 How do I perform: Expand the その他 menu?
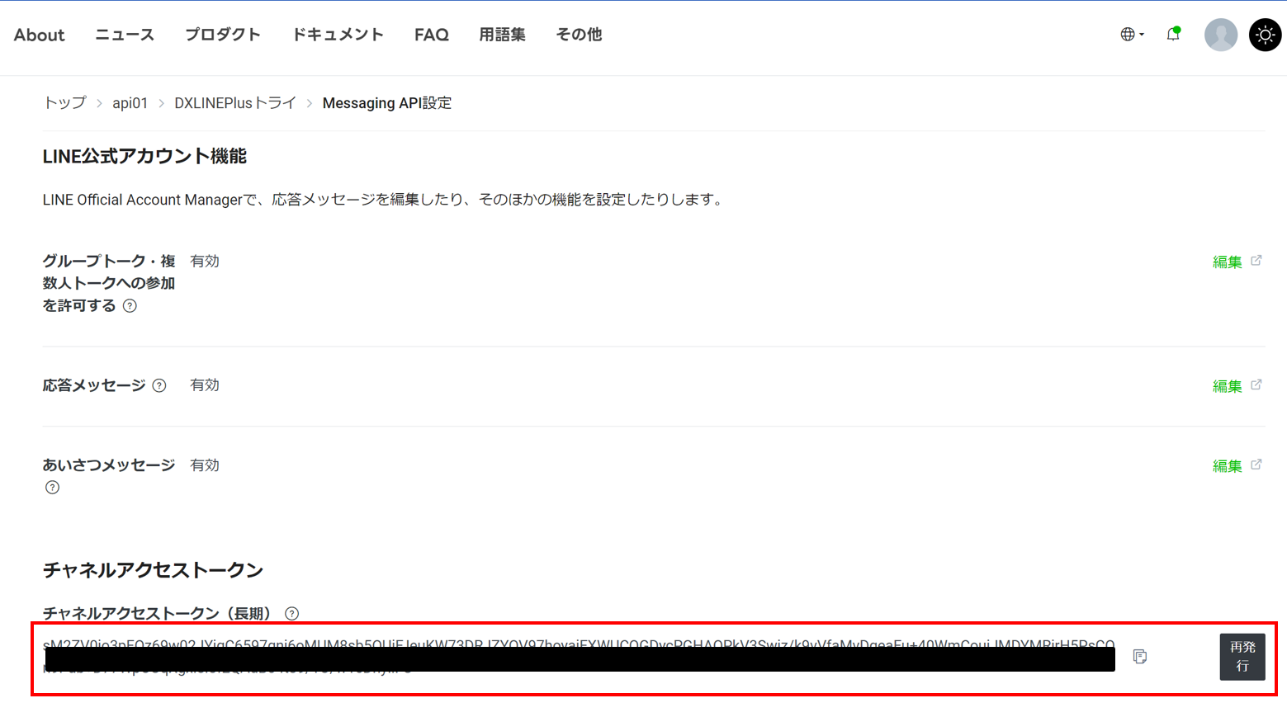(579, 35)
